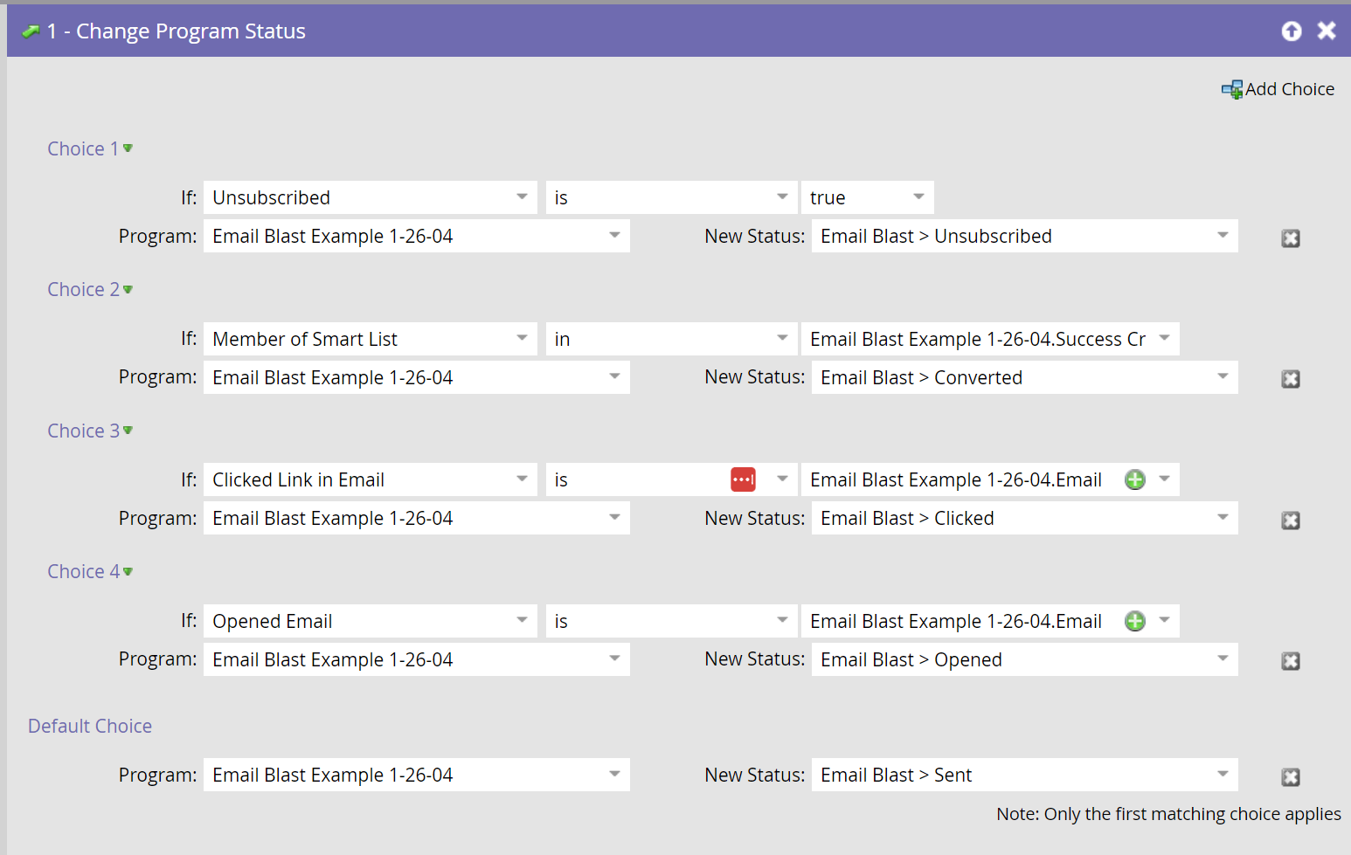Move flow step up with arrow icon
This screenshot has height=855, width=1351.
pyautogui.click(x=1292, y=31)
